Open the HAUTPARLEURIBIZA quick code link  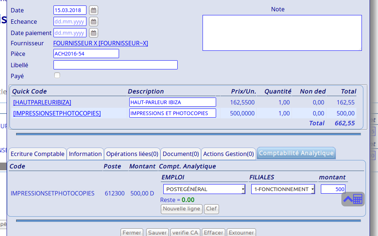point(42,102)
